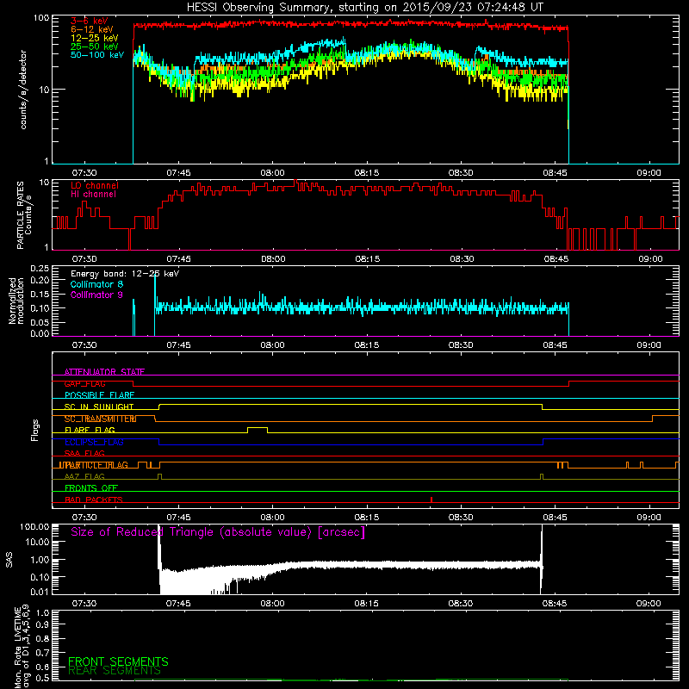
Task: Click the '0.01' y-axis value on SAS plot
Action: coord(40,592)
